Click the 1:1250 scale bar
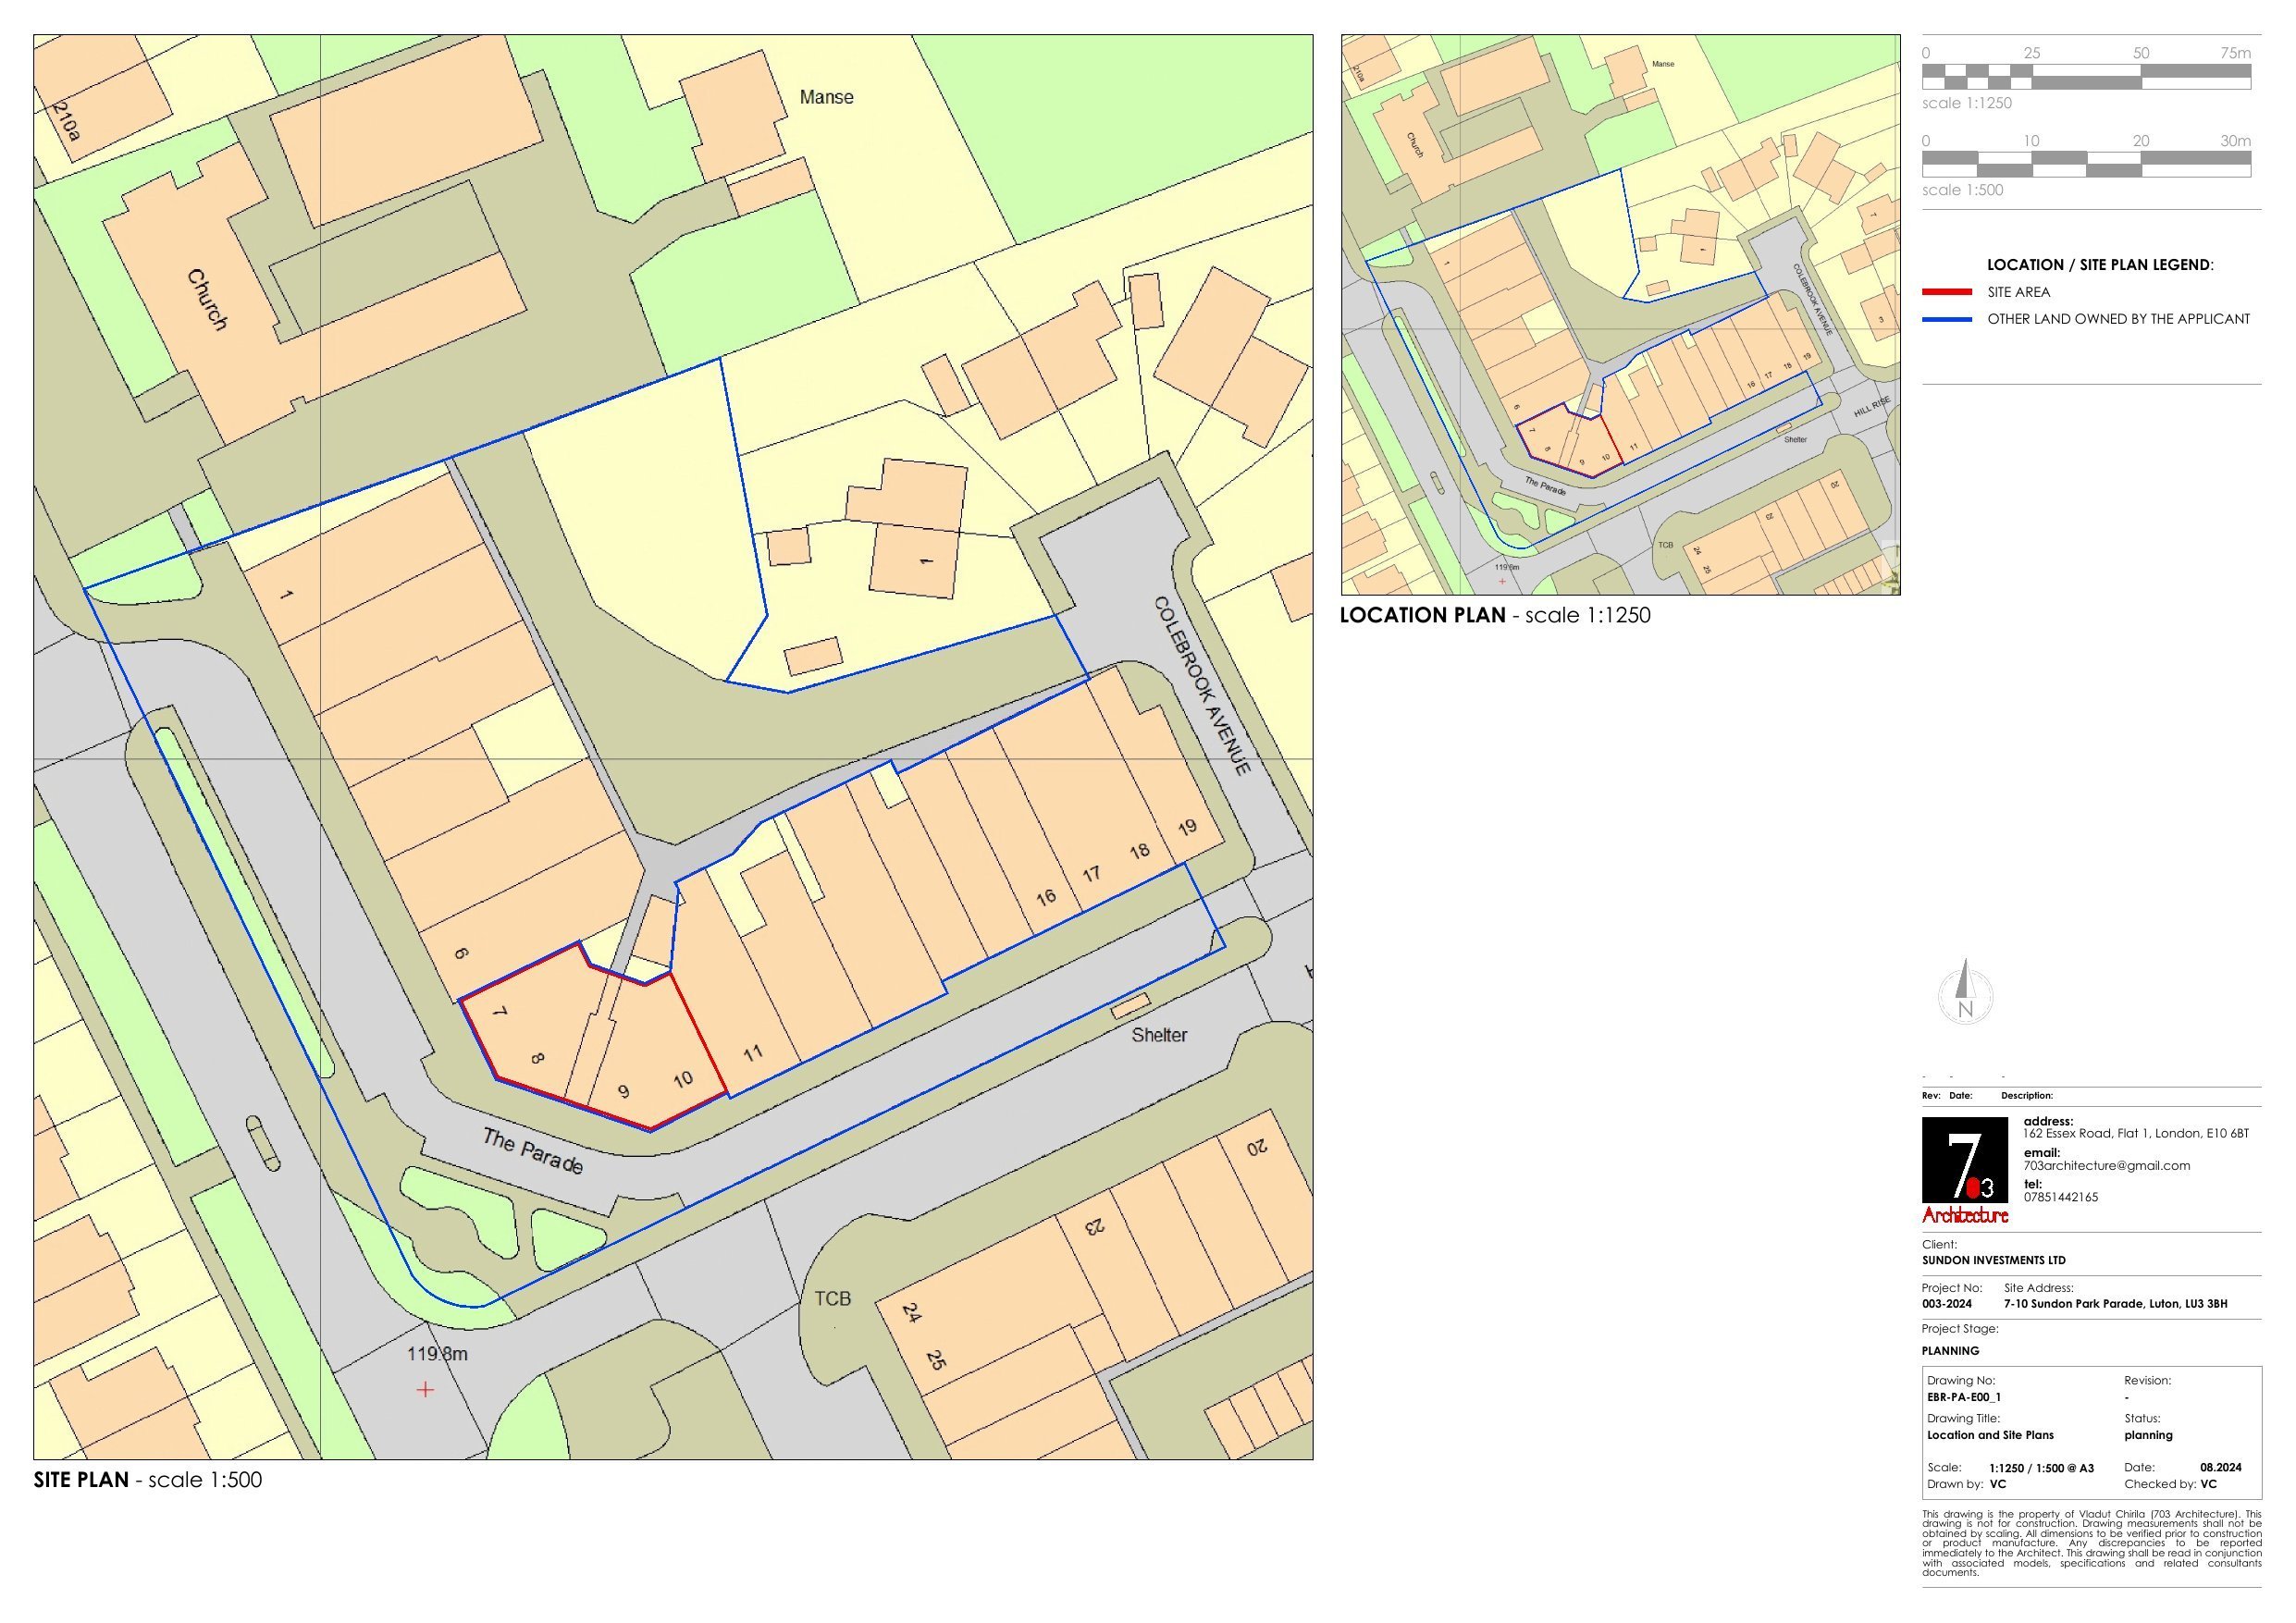This screenshot has height=1623, width=2296. coord(2086,77)
